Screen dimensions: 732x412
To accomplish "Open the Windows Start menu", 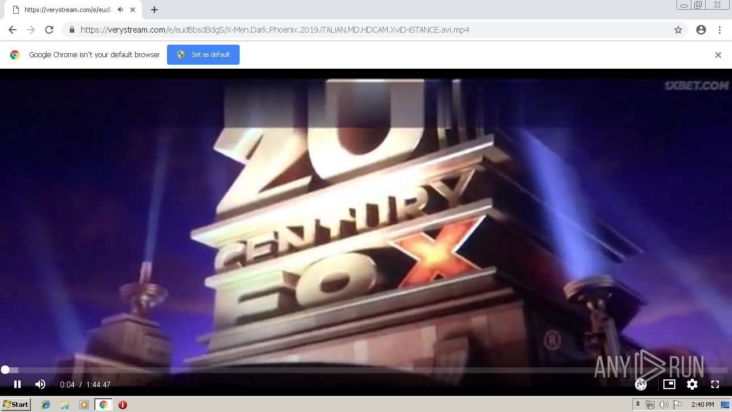I will click(15, 405).
